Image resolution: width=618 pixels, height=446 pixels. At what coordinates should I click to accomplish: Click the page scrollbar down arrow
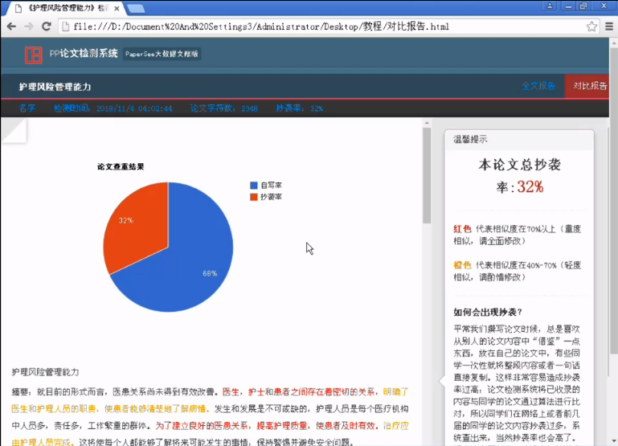pyautogui.click(x=614, y=441)
